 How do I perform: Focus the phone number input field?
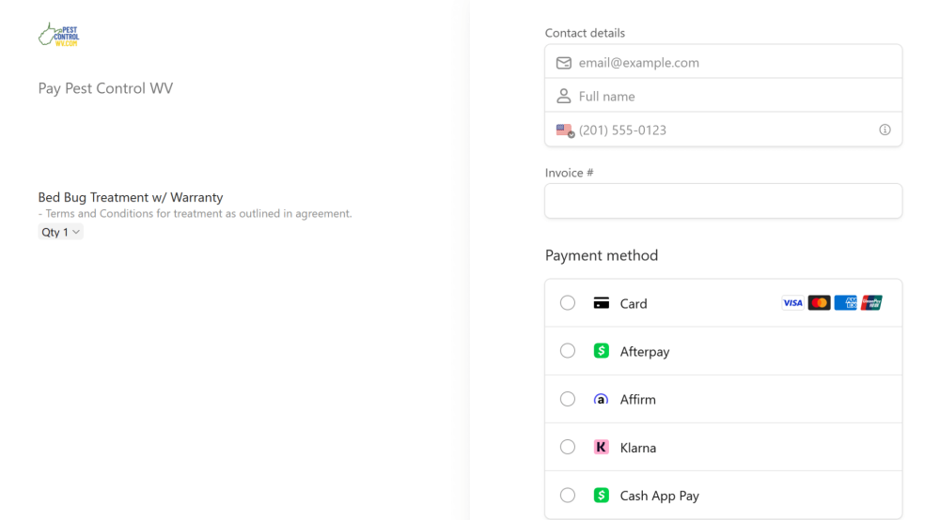(x=724, y=130)
